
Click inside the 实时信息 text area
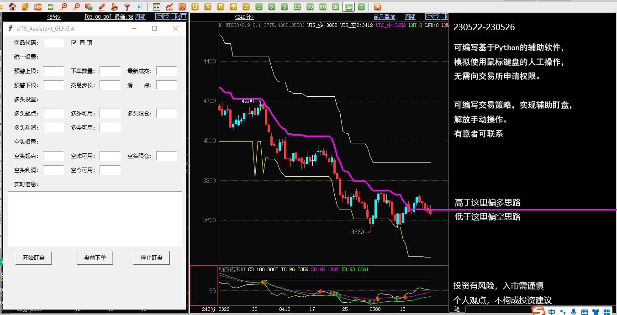95,219
